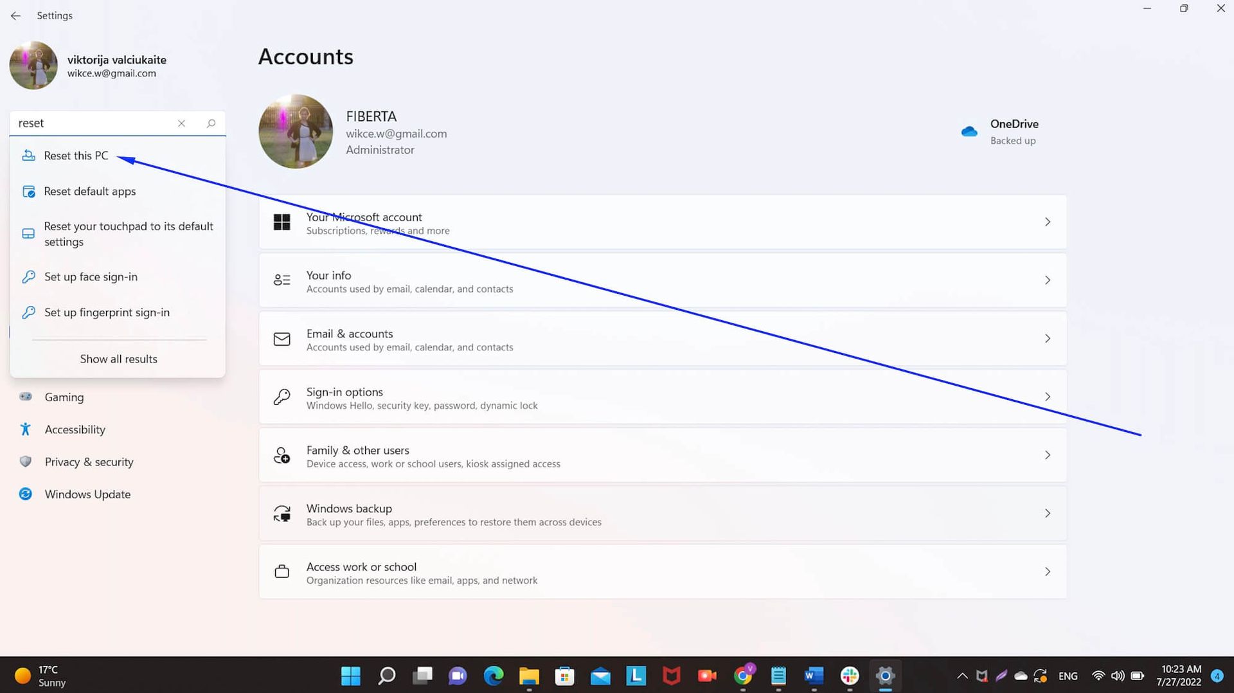Click the briefcase icon for work or school

click(282, 571)
